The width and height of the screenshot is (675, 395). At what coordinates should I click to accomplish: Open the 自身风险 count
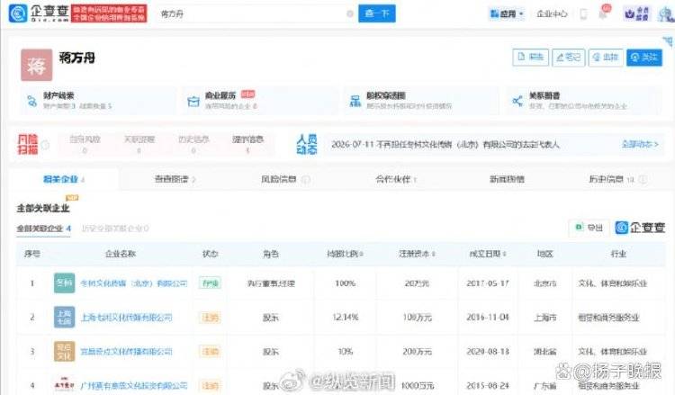85,145
